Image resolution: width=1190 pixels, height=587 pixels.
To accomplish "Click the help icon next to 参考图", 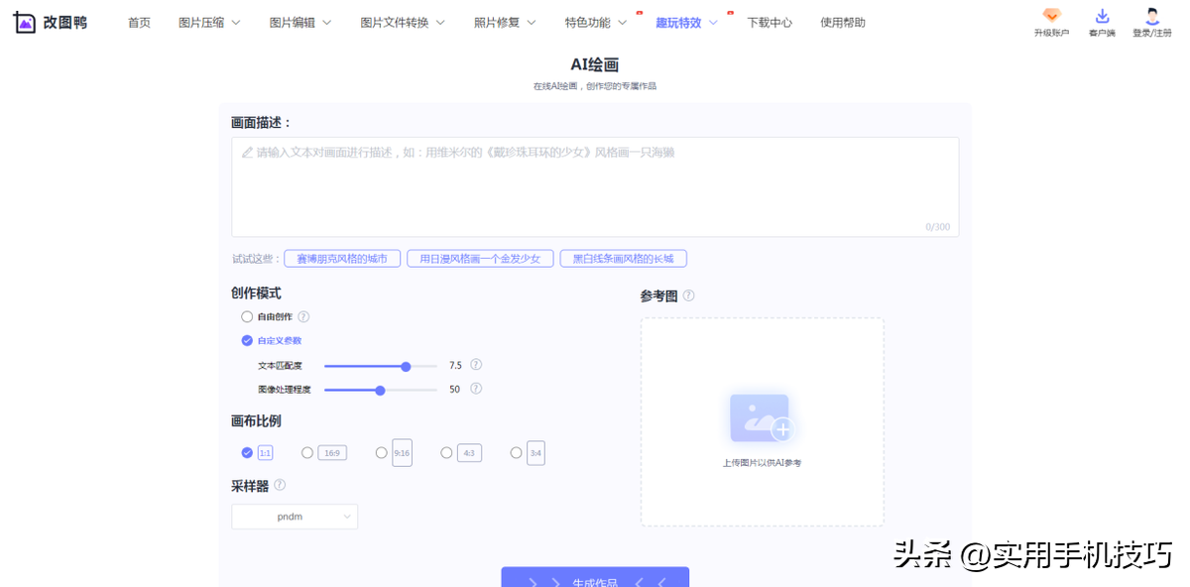I will [687, 294].
